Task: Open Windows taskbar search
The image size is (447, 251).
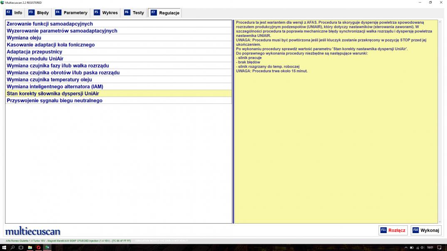Action: [12, 248]
